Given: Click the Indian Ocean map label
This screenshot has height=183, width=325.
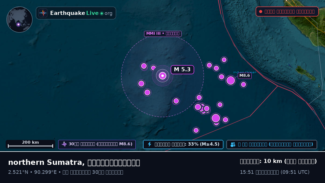Looking at the screenshot, I should pyautogui.click(x=245, y=72).
